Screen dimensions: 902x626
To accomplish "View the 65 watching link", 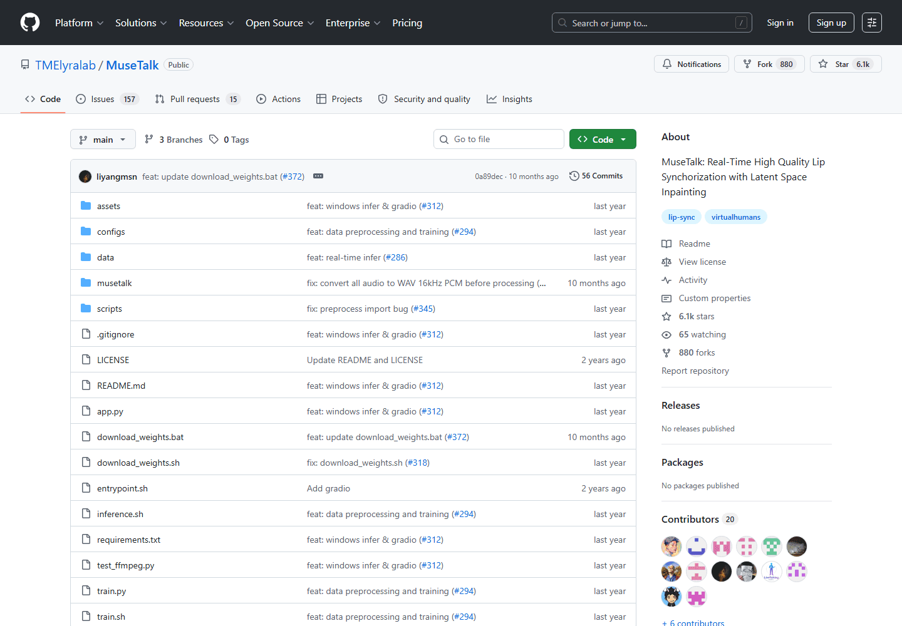I will 694,334.
